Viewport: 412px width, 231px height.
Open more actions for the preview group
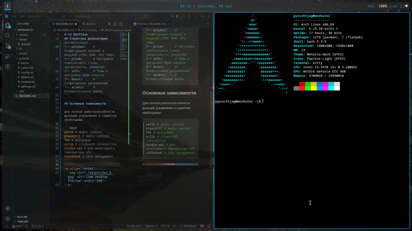pyautogui.click(x=208, y=24)
